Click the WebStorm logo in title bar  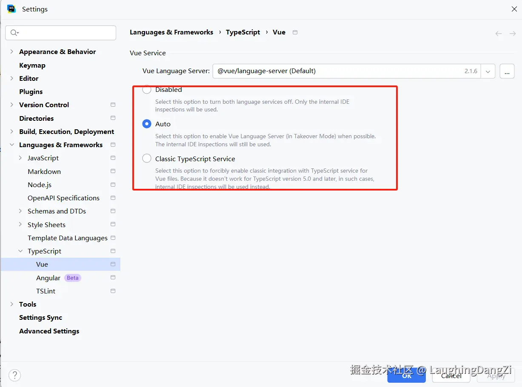coord(11,9)
